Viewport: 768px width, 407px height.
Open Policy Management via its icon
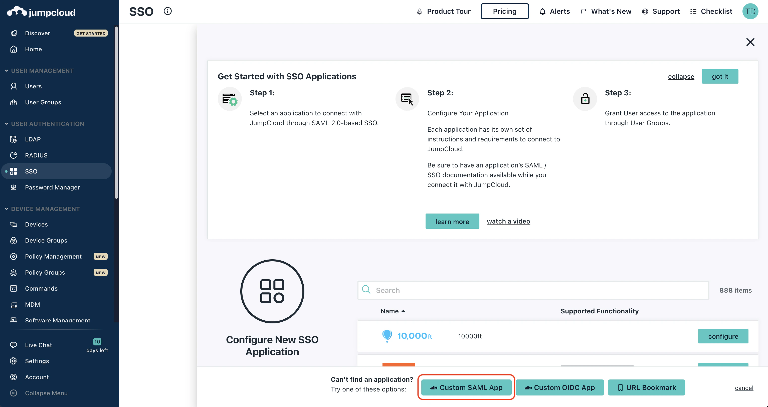[14, 256]
